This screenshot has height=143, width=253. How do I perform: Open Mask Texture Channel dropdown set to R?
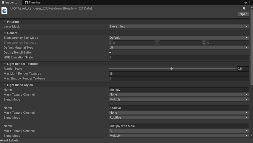click(x=179, y=131)
